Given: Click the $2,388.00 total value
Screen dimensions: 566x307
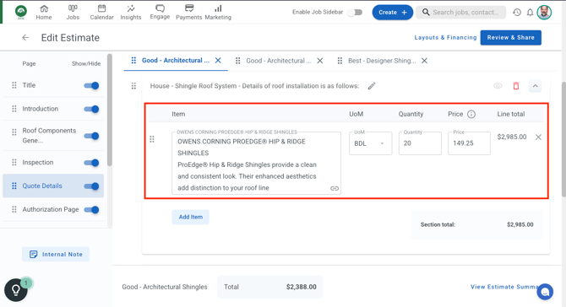Looking at the screenshot, I should pos(301,287).
